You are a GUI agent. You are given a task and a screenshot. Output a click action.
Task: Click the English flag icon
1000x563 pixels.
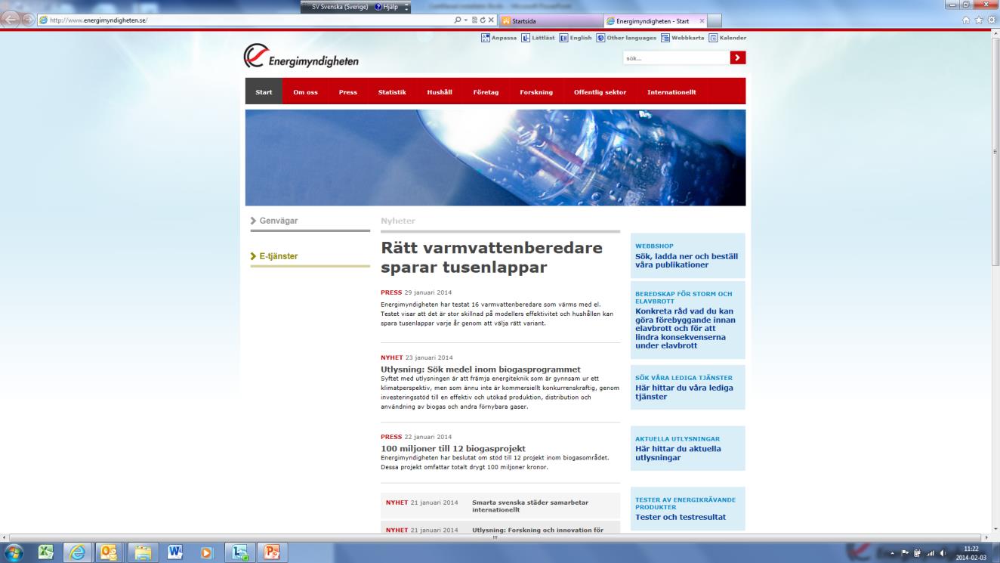tap(563, 39)
